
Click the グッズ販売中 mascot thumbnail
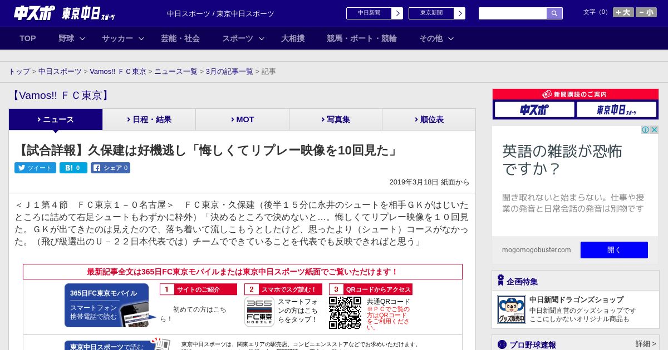(512, 309)
